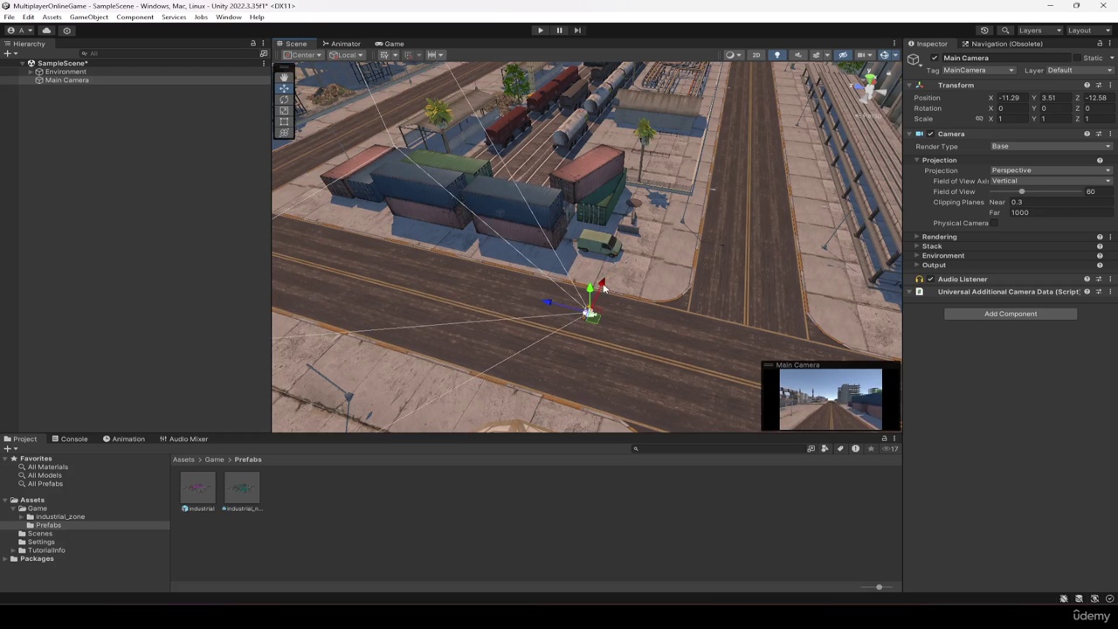The image size is (1118, 629).
Task: Collapse the Transform component
Action: click(909, 85)
